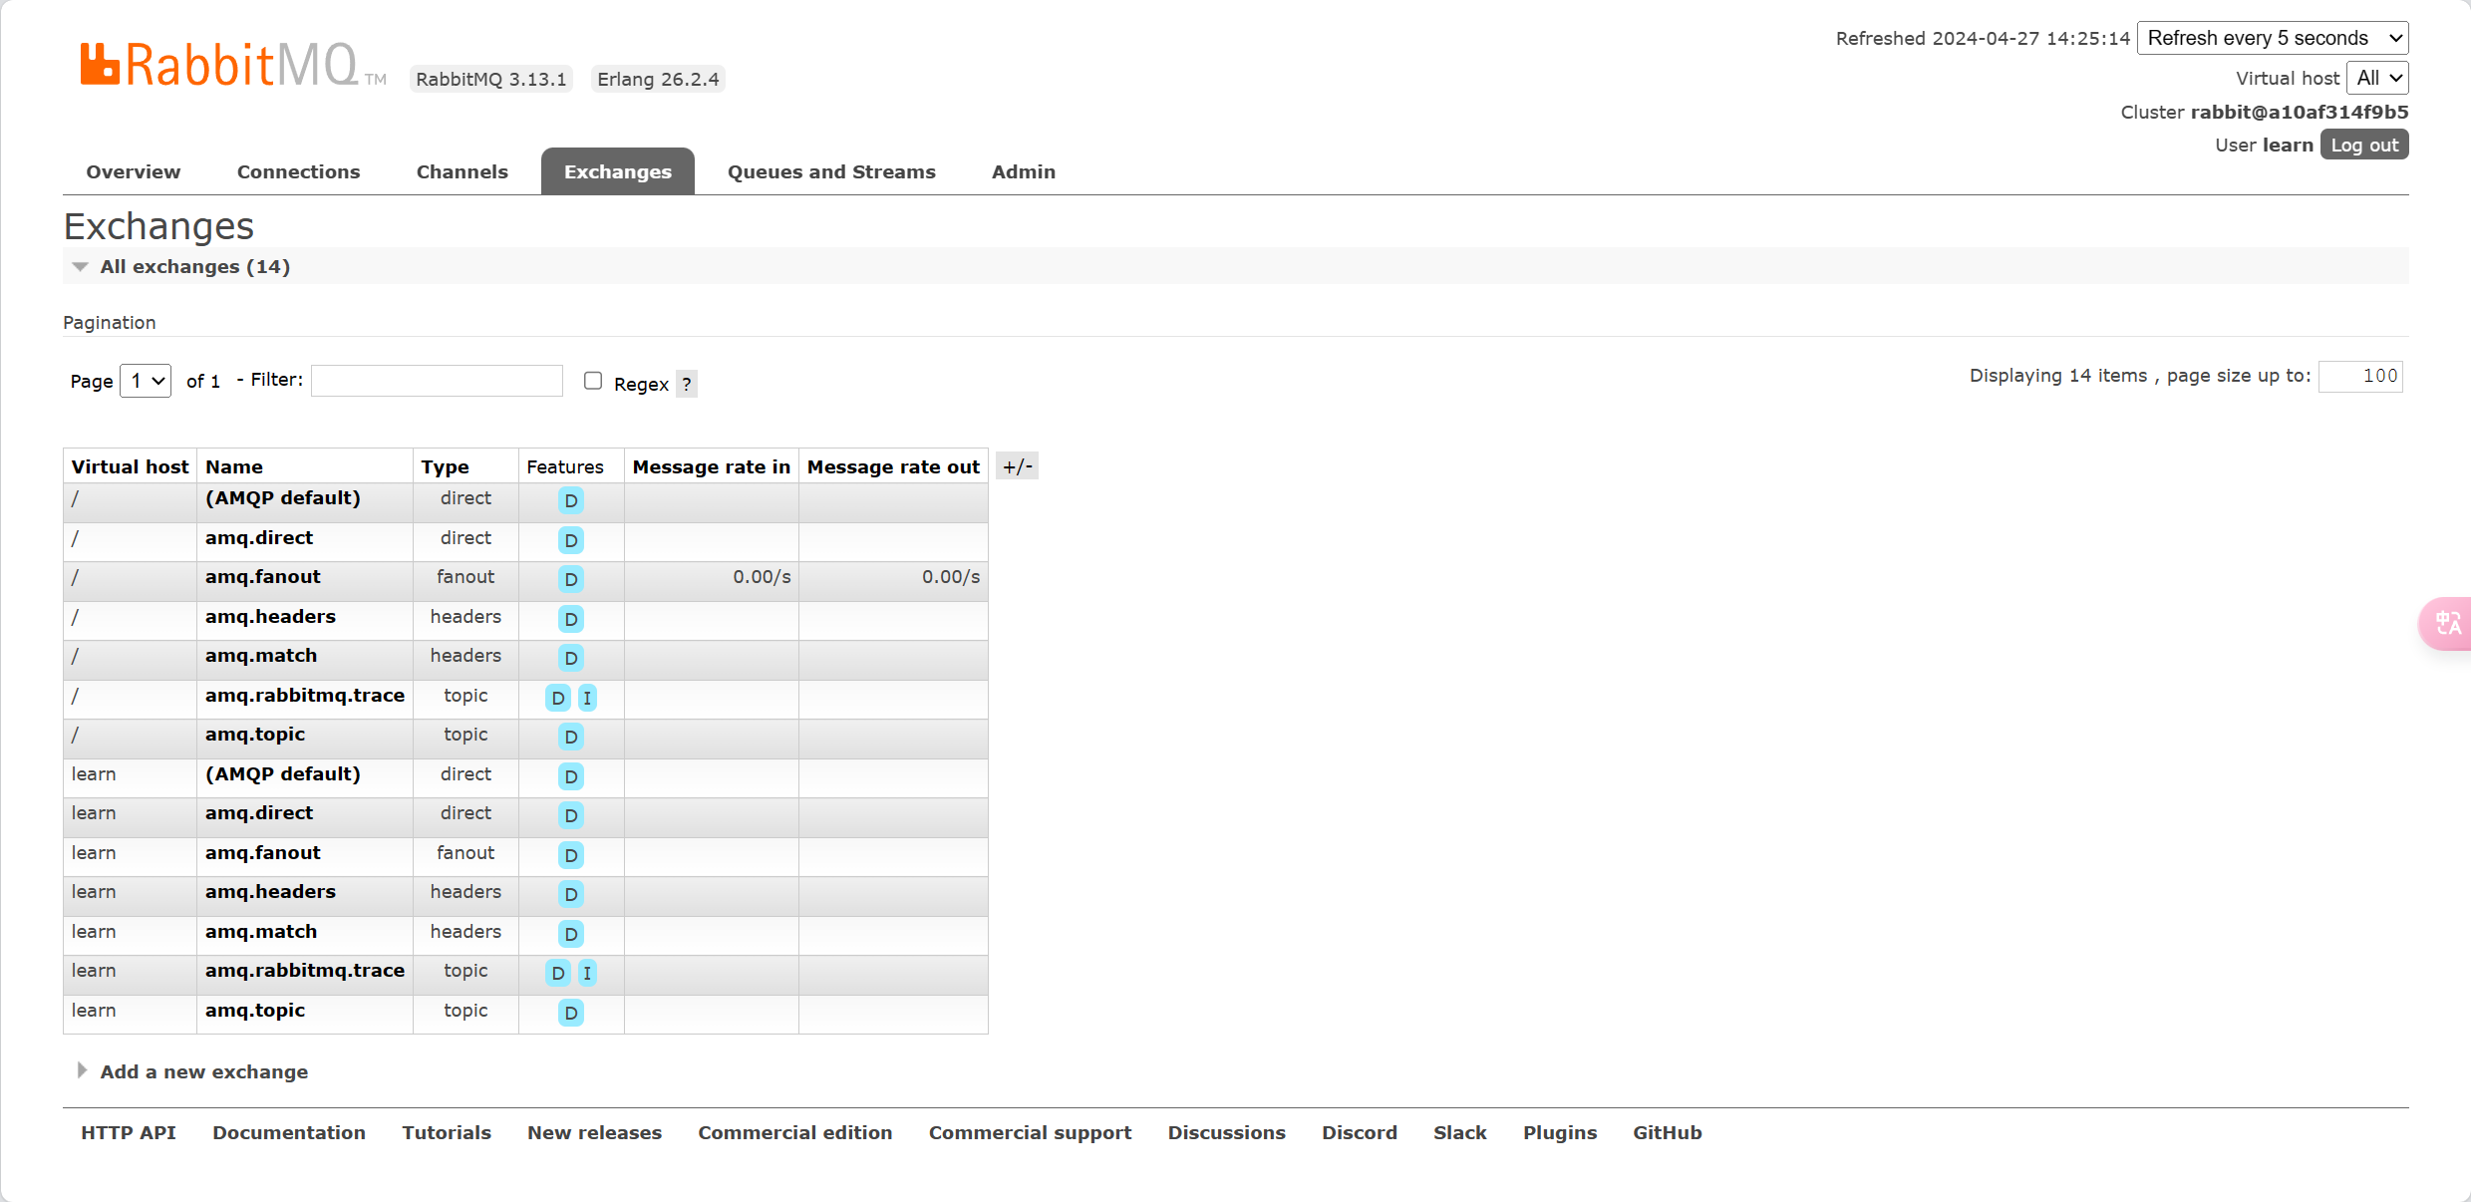Screen dimensions: 2471x1202
Task: Expand Add a new exchange section
Action: coord(203,1071)
